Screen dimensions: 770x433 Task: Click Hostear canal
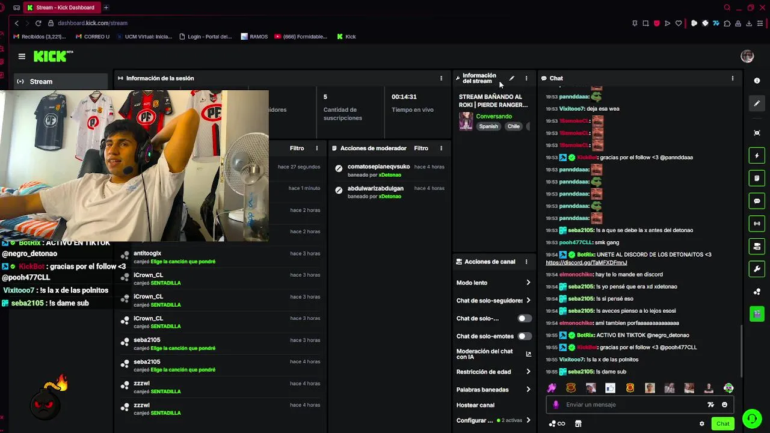[475, 405]
